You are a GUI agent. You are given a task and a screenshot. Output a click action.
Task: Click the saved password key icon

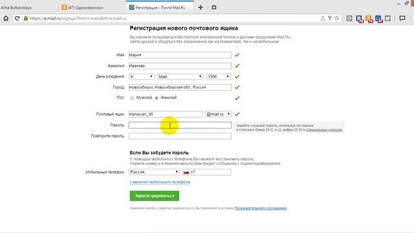(x=329, y=18)
